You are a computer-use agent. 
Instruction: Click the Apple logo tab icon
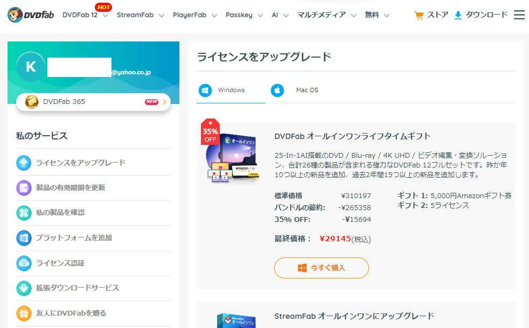(277, 90)
